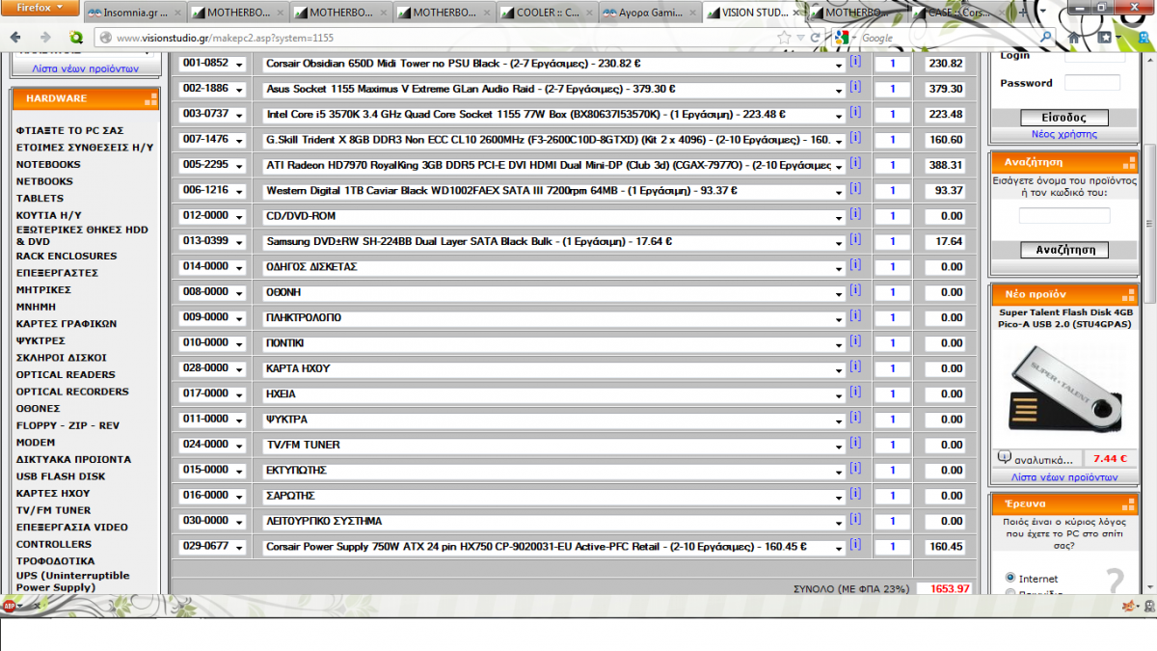This screenshot has width=1157, height=651.
Task: Switch to the Insomnia.gr tab
Action: pos(134,14)
